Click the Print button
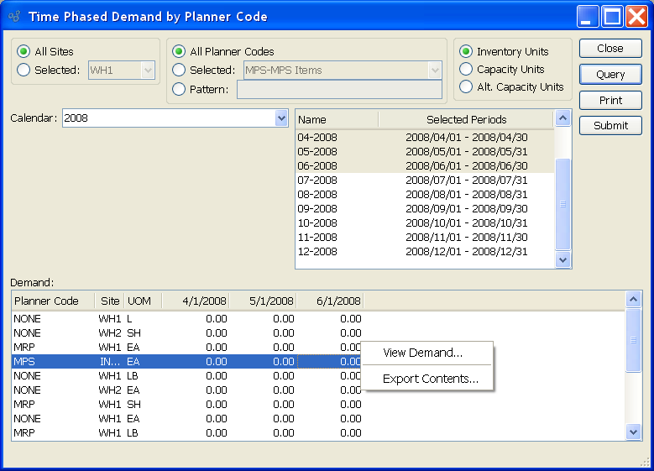Image resolution: width=654 pixels, height=471 pixels. tap(610, 100)
